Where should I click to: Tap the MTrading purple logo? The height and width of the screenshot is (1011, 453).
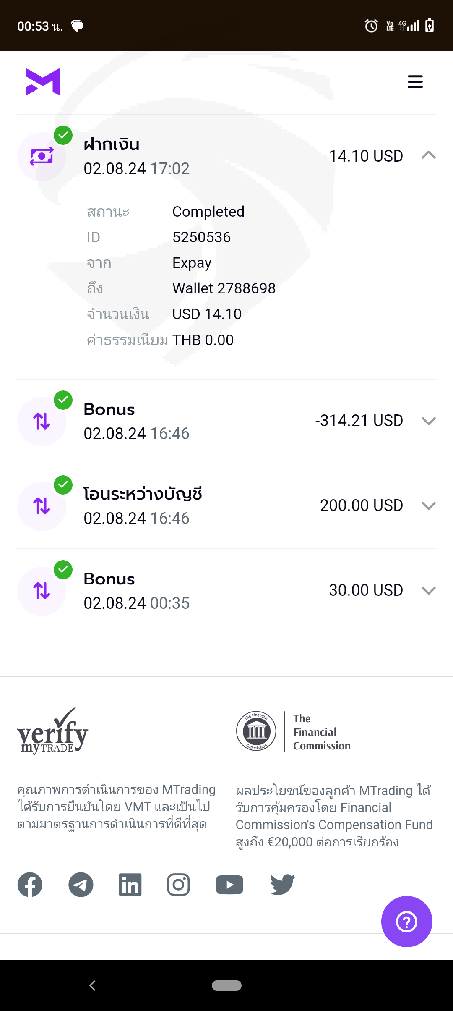click(43, 82)
